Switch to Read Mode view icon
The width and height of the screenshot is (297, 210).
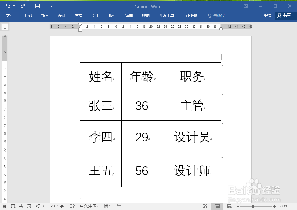pyautogui.click(x=205, y=206)
